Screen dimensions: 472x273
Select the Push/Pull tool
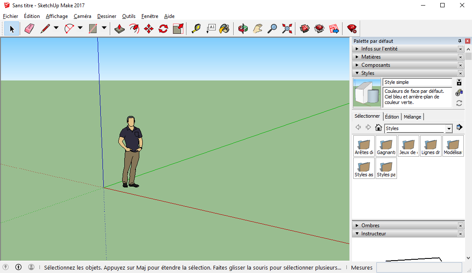pyautogui.click(x=119, y=28)
